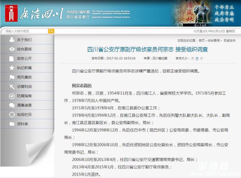Click the 清风林 statue banner image
Image resolution: width=241 pixels, height=178 pixels.
coord(193,13)
